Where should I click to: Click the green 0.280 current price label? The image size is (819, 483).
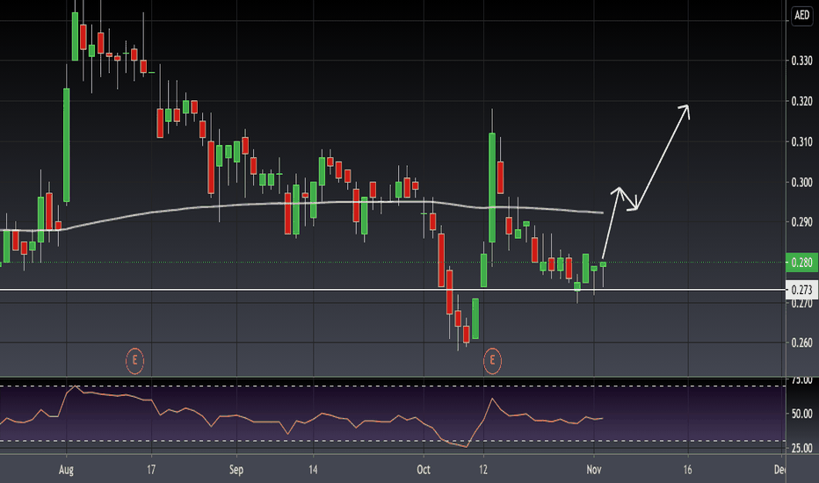801,262
